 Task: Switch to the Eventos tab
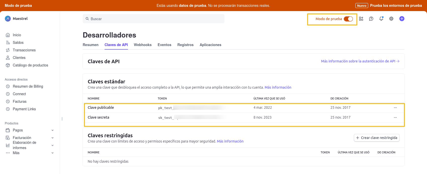tap(164, 45)
